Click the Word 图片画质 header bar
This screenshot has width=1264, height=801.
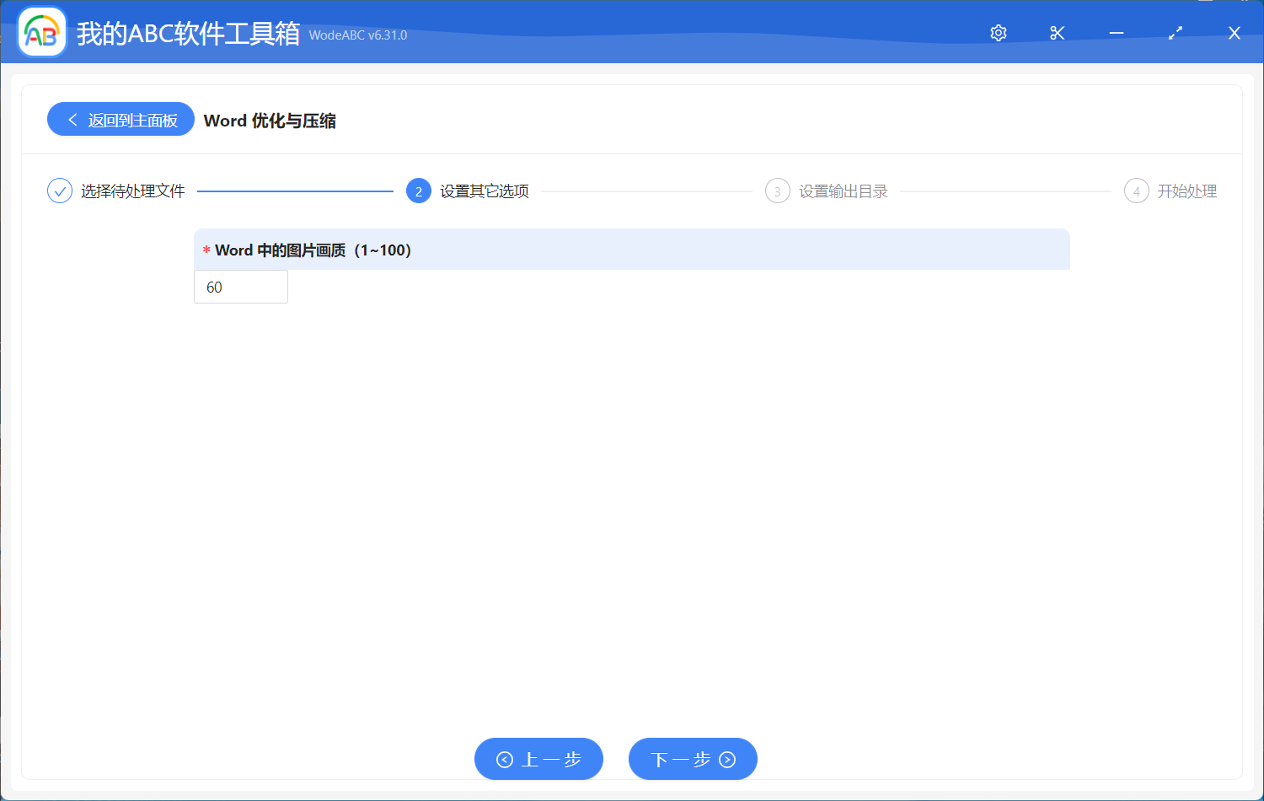pos(632,249)
